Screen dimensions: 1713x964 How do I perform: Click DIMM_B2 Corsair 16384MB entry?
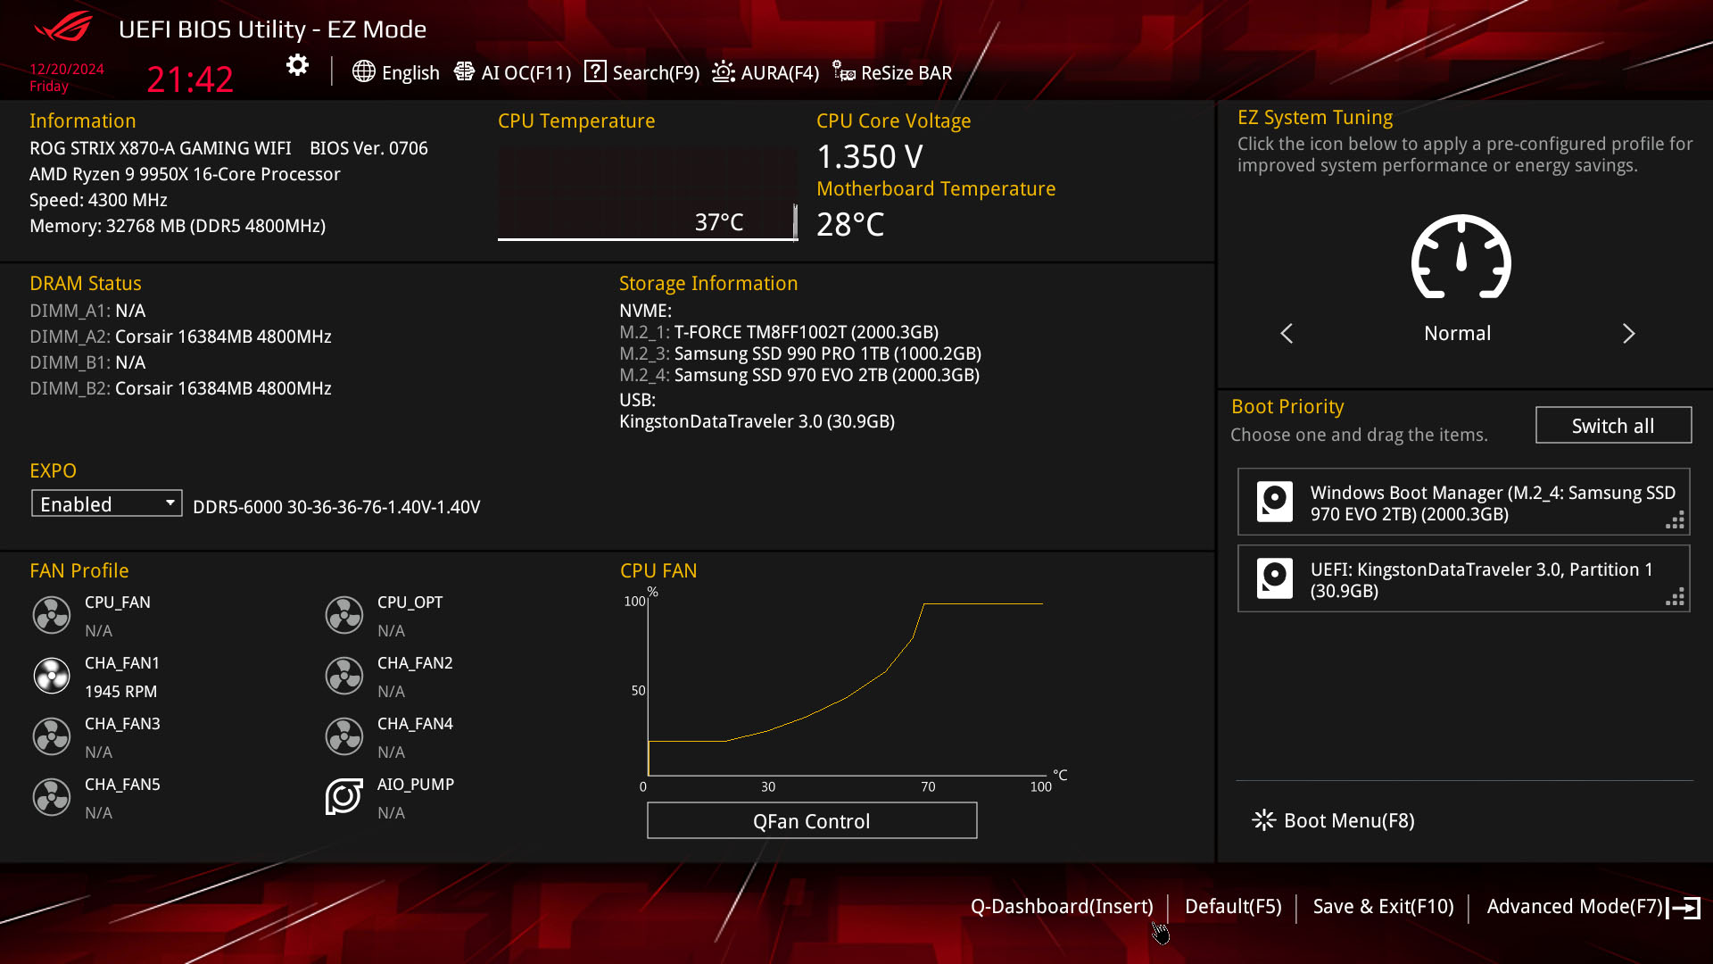tap(180, 388)
